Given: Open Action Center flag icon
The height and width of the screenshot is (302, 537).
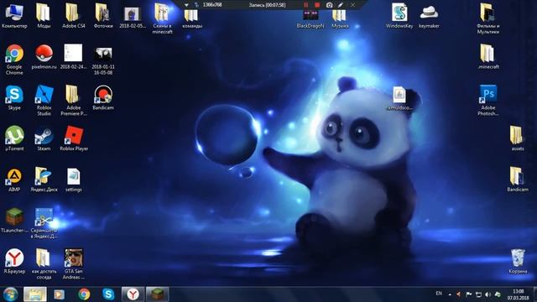Looking at the screenshot, I should coord(469,294).
